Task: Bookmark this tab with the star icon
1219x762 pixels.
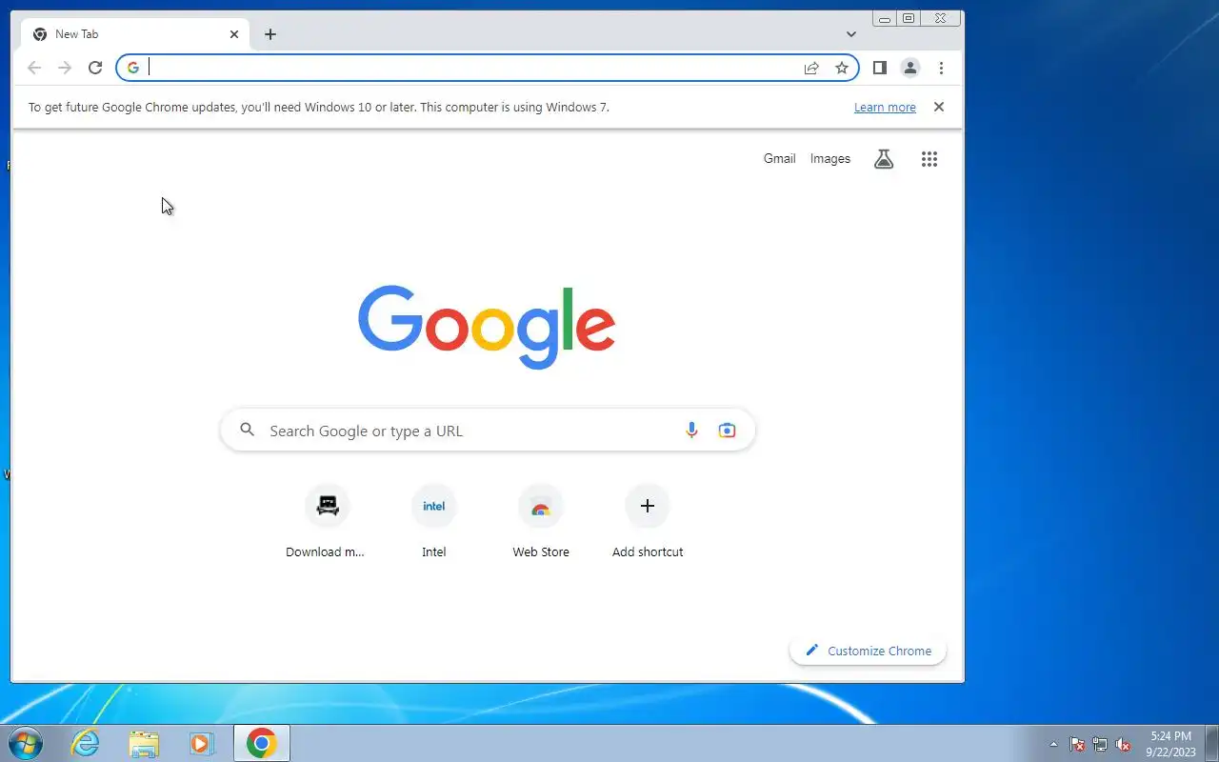Action: (842, 68)
